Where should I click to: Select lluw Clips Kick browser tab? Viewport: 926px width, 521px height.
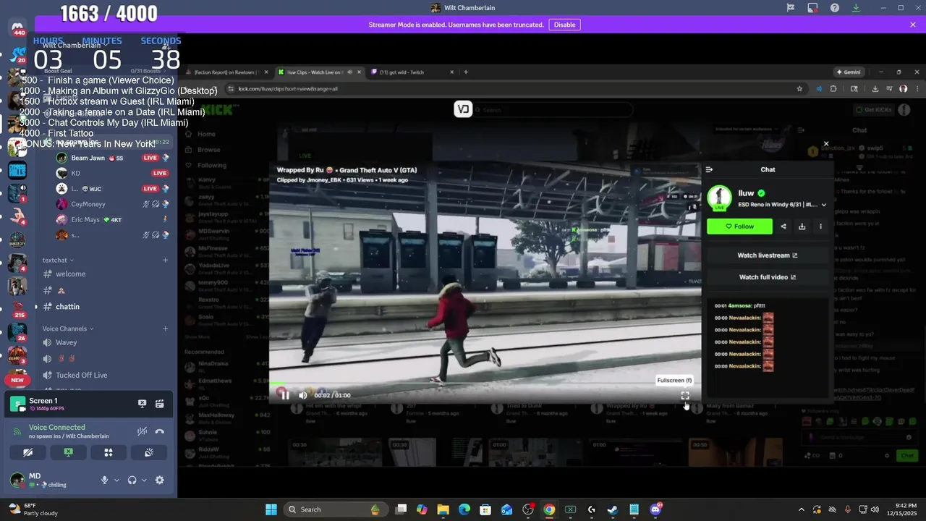click(x=320, y=72)
